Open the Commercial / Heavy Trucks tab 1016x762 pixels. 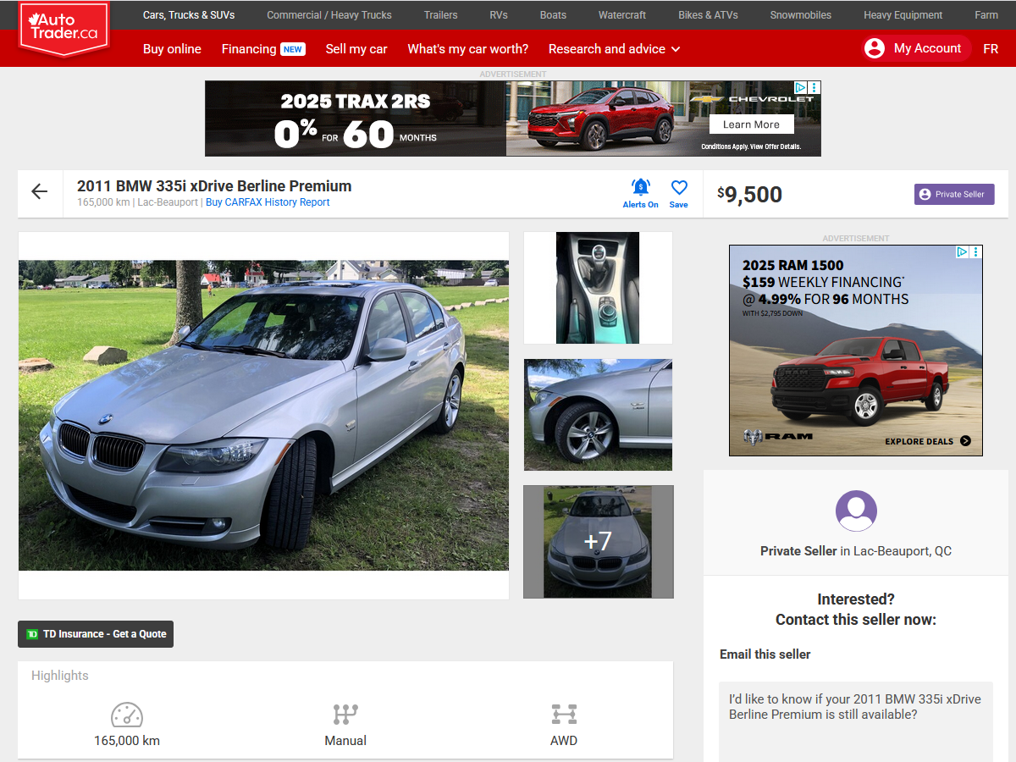point(329,15)
